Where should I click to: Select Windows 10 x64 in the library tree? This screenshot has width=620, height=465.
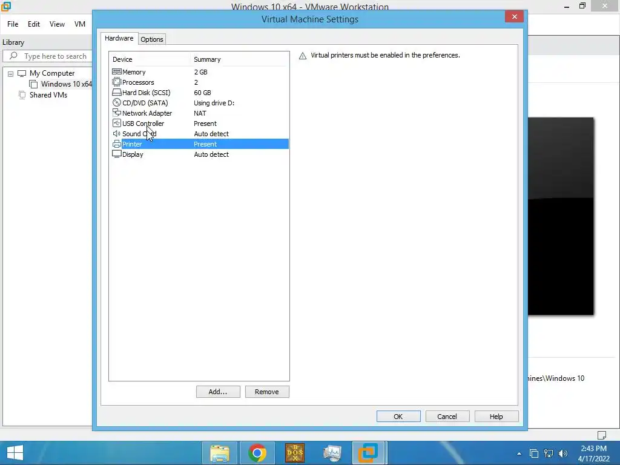pos(67,84)
